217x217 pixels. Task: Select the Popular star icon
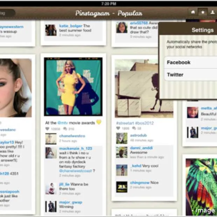click(203, 12)
